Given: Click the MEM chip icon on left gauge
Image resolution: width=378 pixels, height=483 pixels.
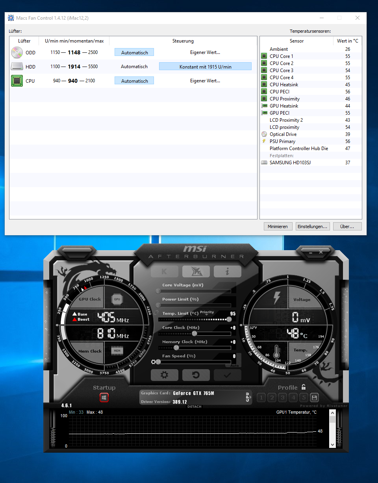Looking at the screenshot, I should click(117, 351).
